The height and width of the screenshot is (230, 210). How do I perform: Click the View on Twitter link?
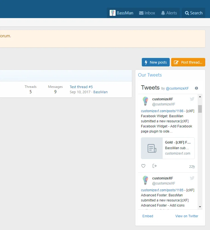(187, 216)
